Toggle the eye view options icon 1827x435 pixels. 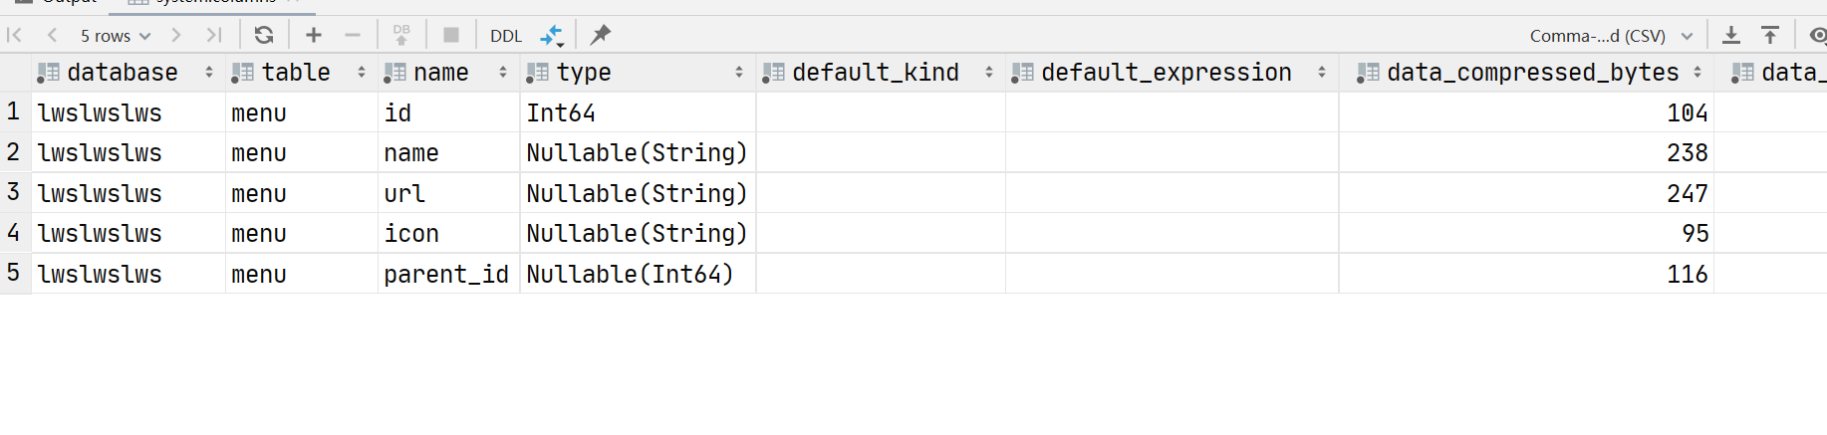pos(1817,36)
